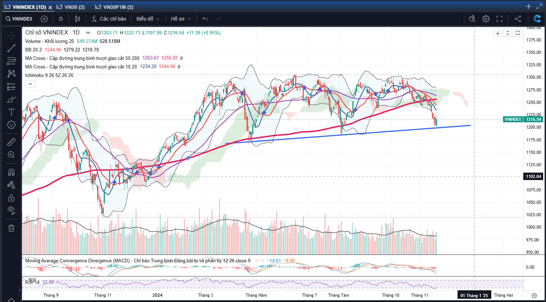The width and height of the screenshot is (546, 302).
Task: Toggle the symbol legend minus button
Action: point(88,33)
